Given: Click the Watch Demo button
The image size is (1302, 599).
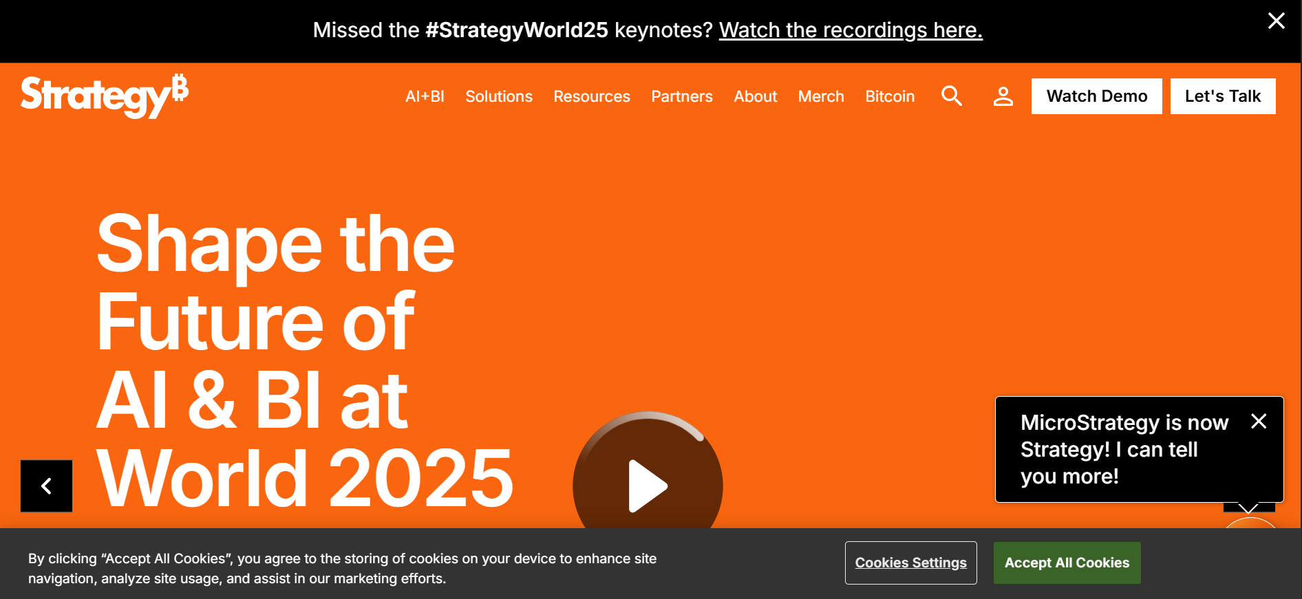Looking at the screenshot, I should click(1097, 96).
